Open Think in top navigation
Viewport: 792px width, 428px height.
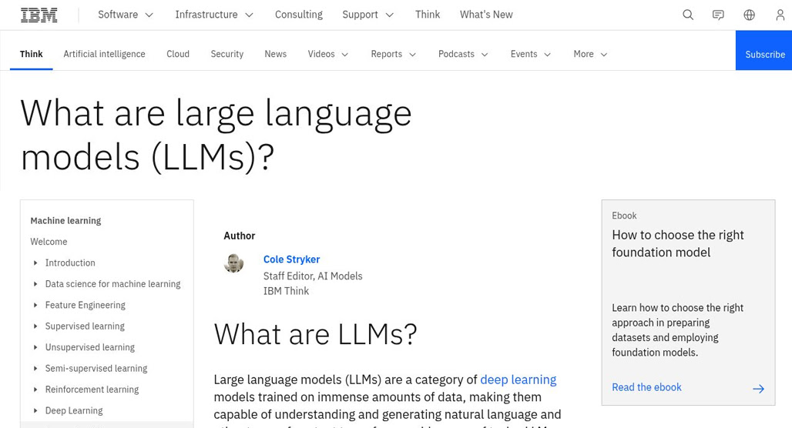(428, 15)
